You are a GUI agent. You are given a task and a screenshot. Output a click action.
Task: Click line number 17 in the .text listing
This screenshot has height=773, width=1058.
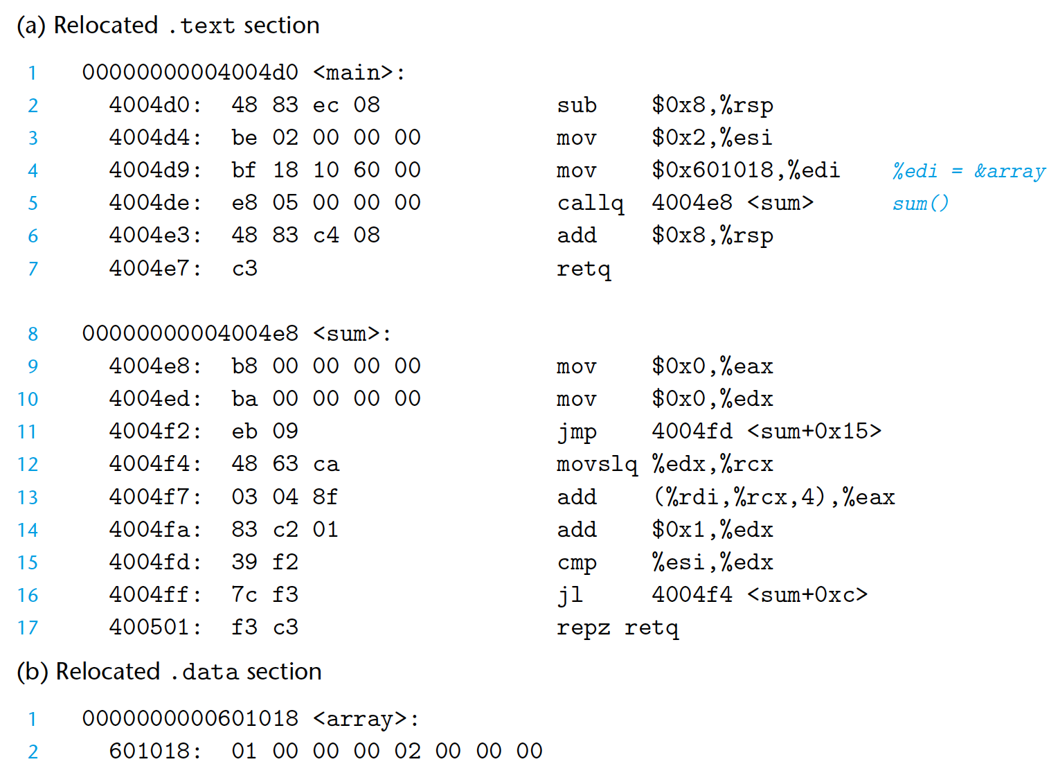coord(28,628)
